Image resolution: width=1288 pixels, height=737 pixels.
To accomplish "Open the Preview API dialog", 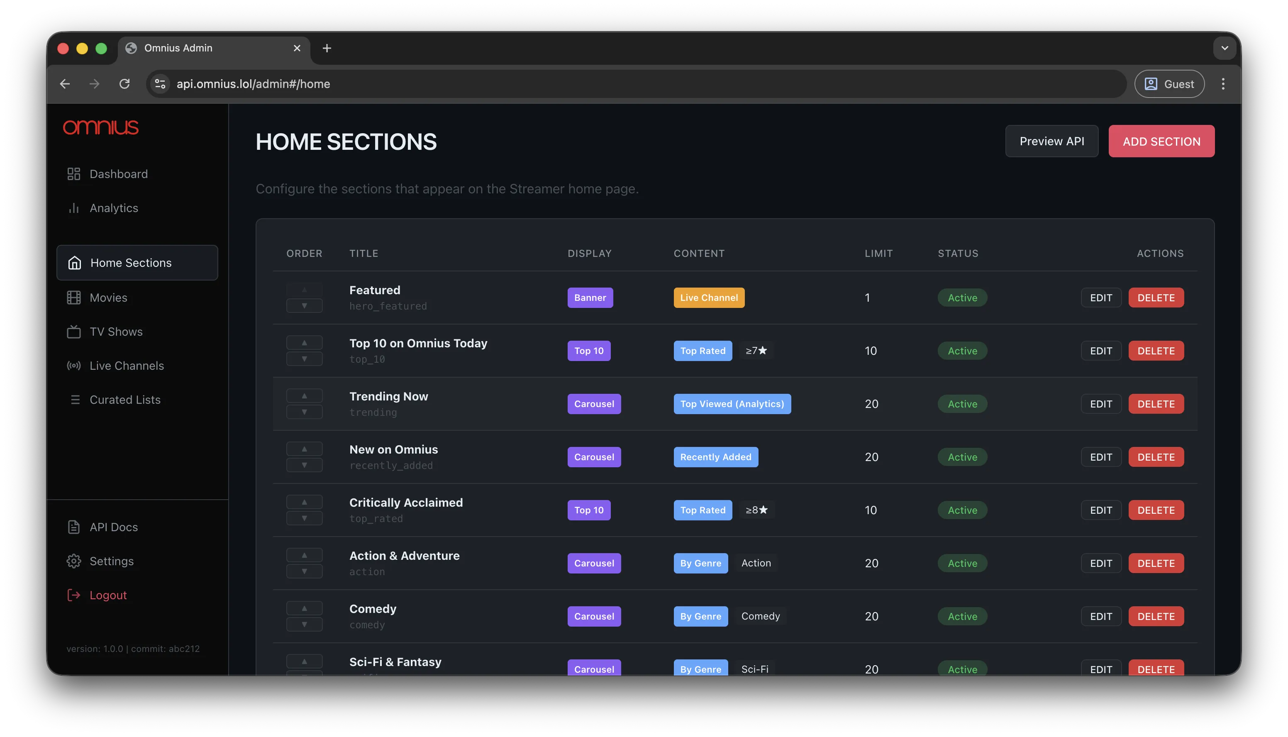I will [1051, 141].
